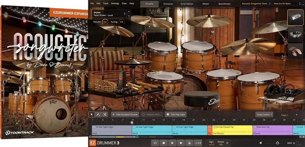
Task: Select the scissors cut tool
Action: pyautogui.click(x=105, y=115)
